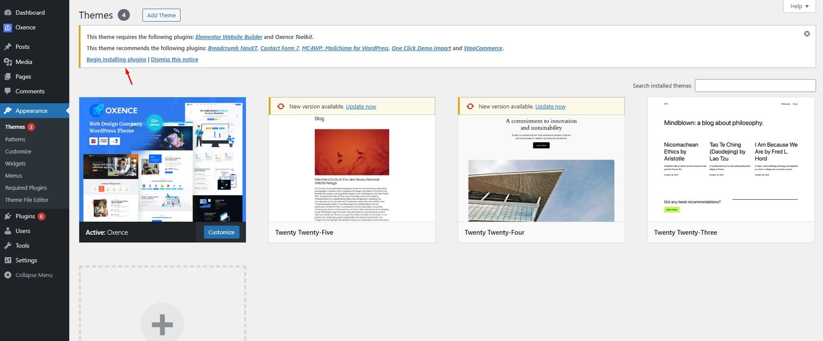The height and width of the screenshot is (341, 823).
Task: Click the Oxence sidebar logo icon
Action: (x=8, y=28)
